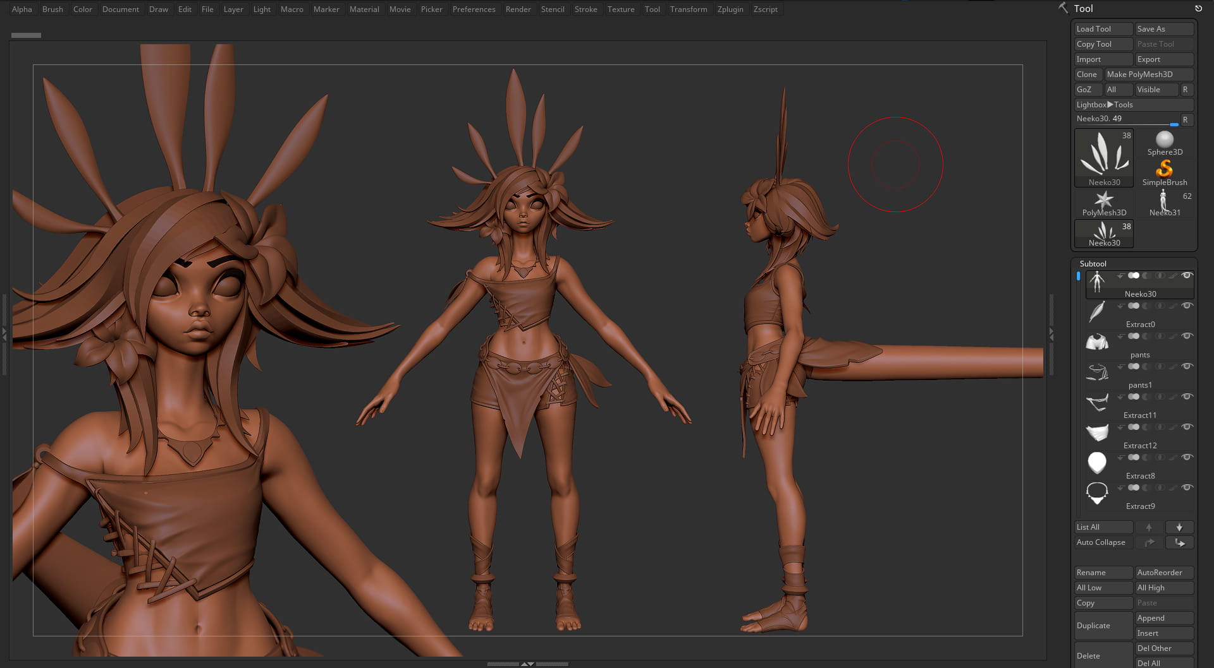Screen dimensions: 1214x668
Task: Toggle eye icon for Extract8 subtool
Action: (x=1187, y=457)
